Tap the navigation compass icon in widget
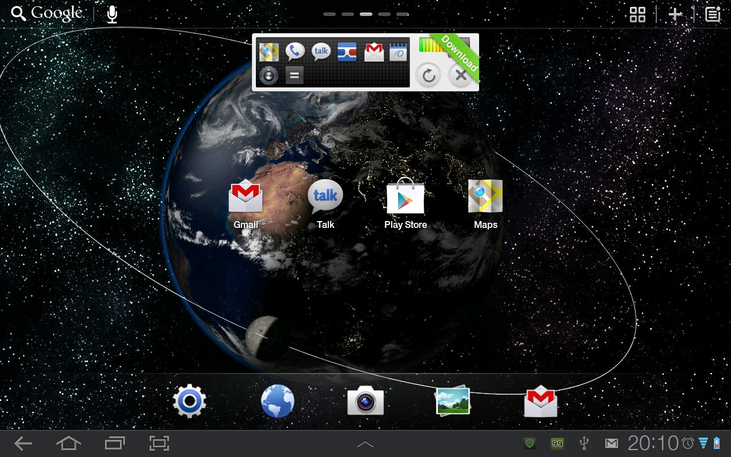 (x=269, y=75)
